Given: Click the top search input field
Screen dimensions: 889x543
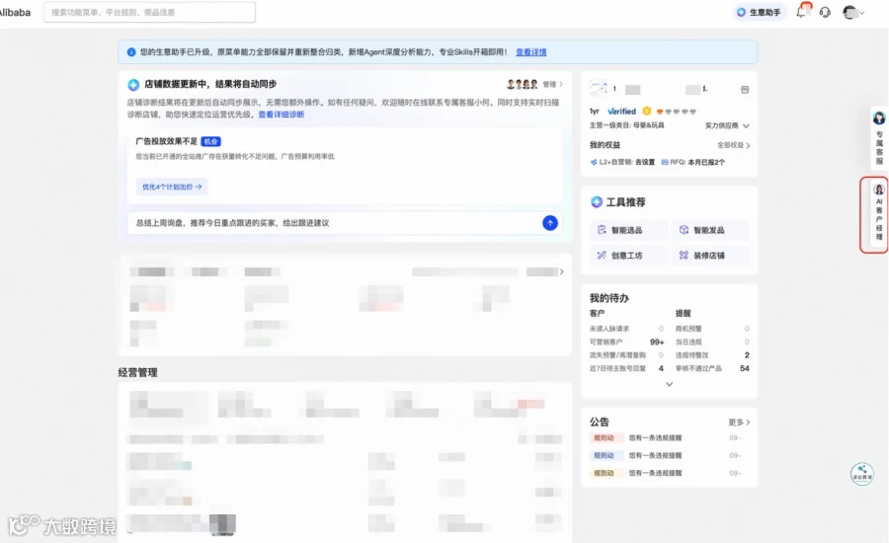Looking at the screenshot, I should click(150, 12).
